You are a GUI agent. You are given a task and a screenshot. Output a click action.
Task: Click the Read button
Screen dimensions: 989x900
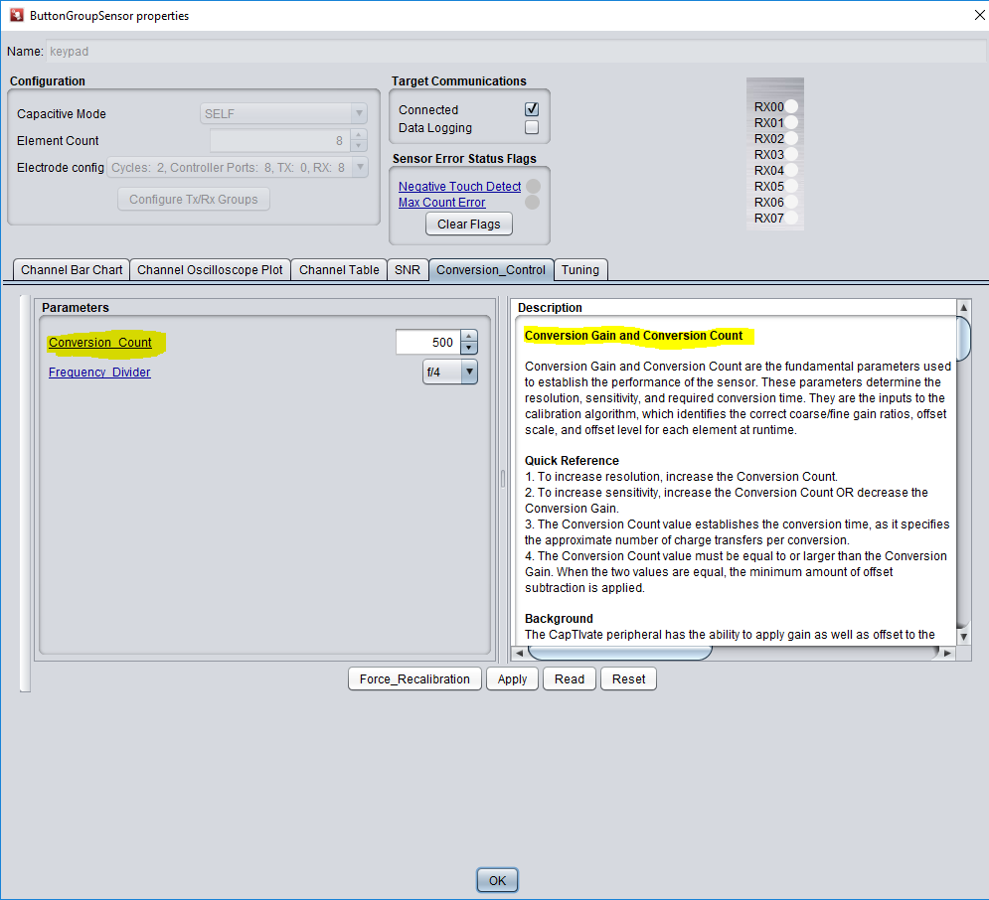tap(570, 678)
